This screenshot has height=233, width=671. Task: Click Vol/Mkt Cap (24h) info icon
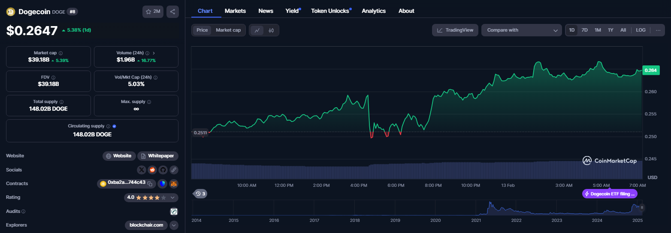pyautogui.click(x=155, y=77)
